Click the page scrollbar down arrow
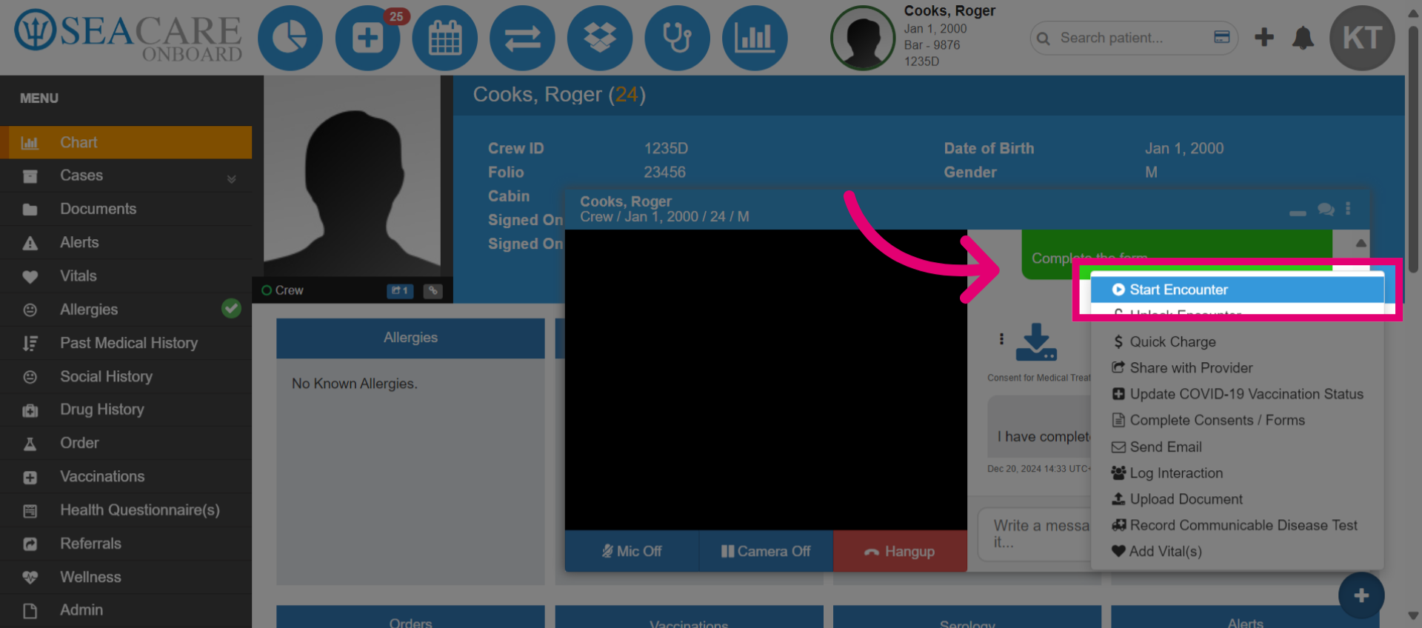 click(1413, 615)
